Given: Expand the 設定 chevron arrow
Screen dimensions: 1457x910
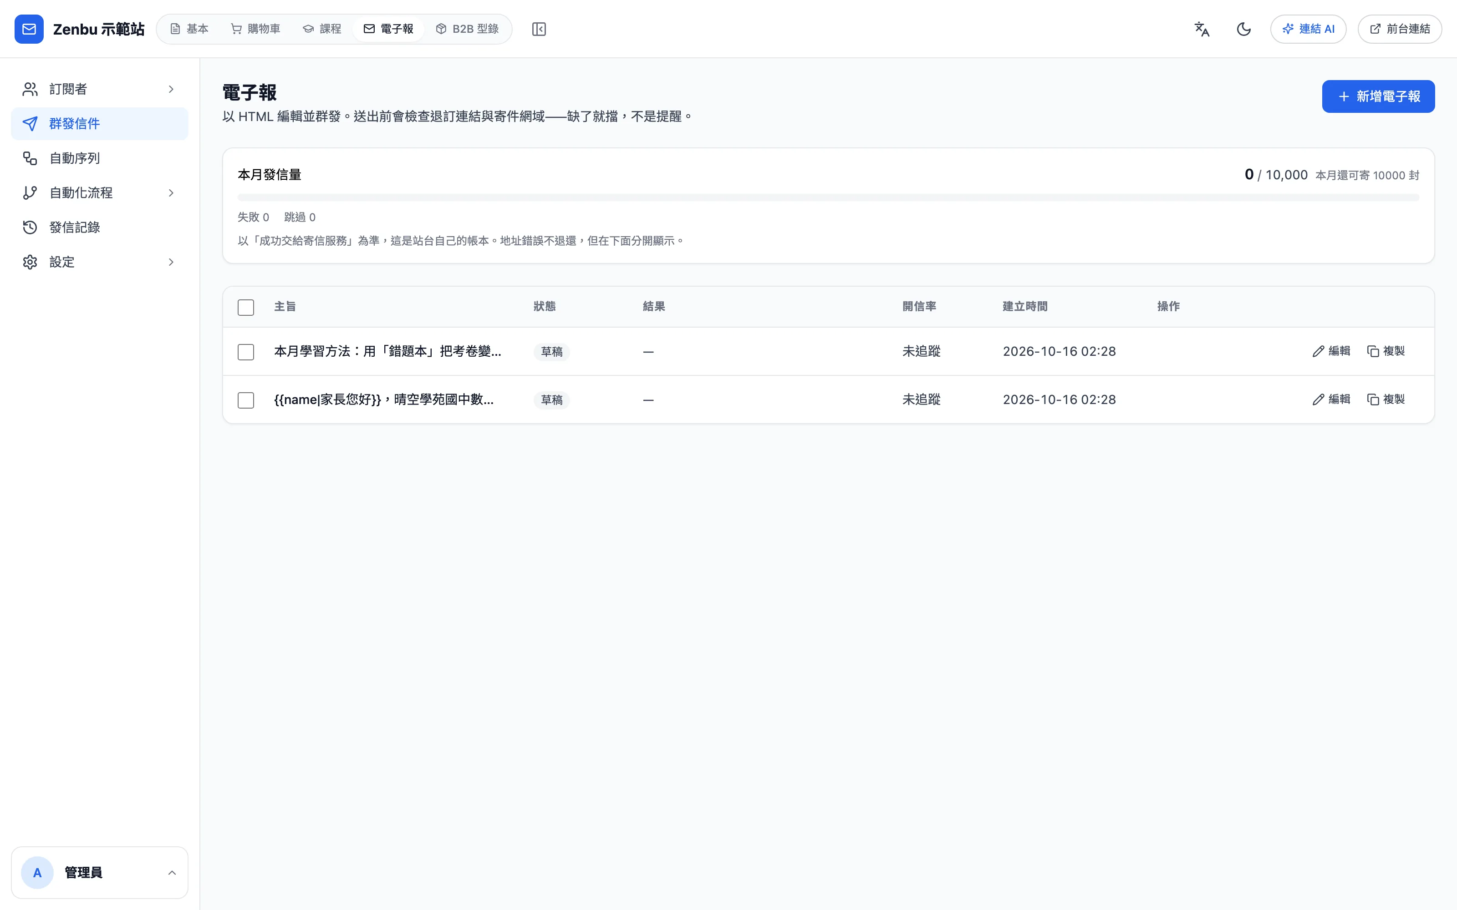Looking at the screenshot, I should [171, 262].
